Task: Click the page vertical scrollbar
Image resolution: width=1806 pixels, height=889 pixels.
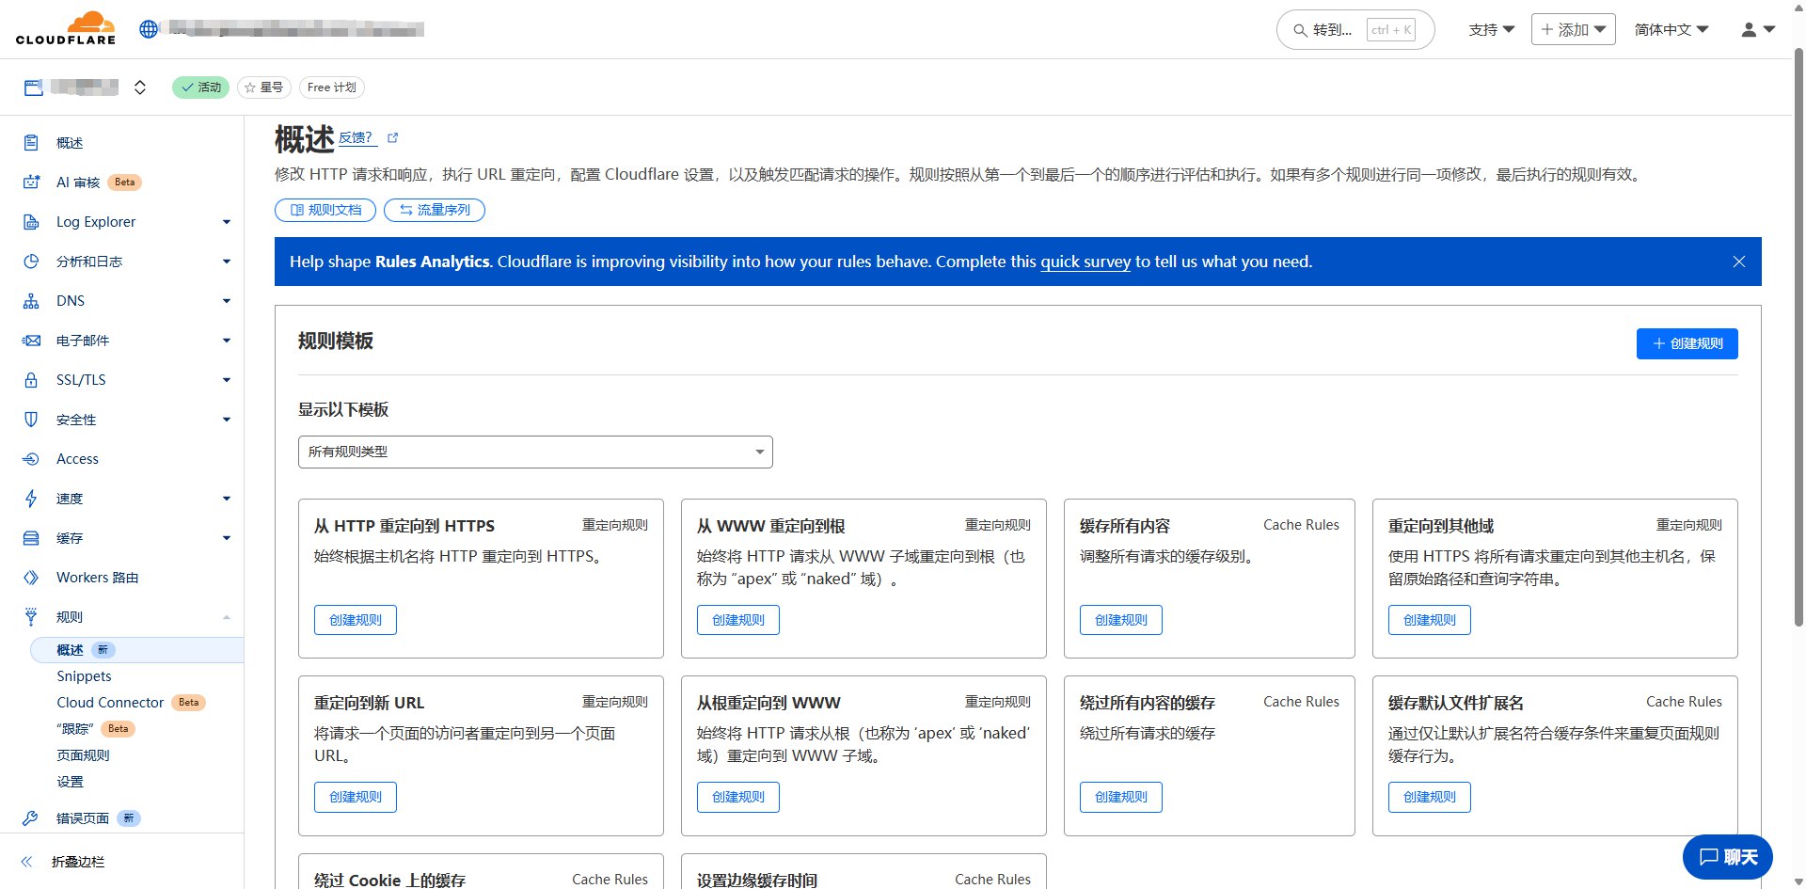Action: (x=1798, y=339)
